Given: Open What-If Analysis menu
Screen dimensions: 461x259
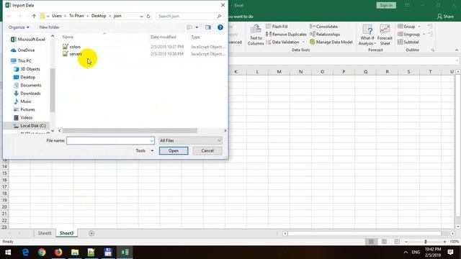Looking at the screenshot, I should coord(367,35).
